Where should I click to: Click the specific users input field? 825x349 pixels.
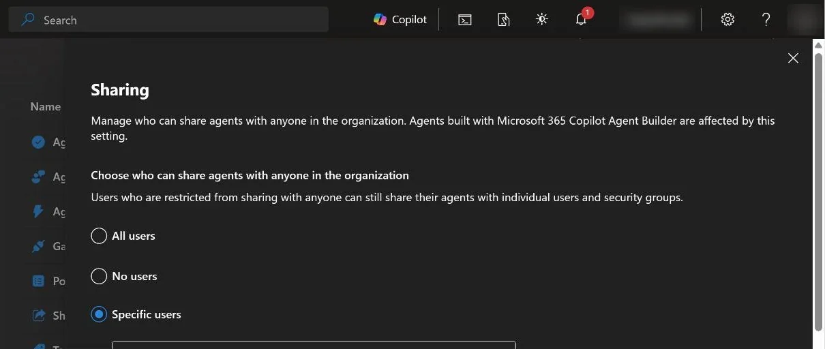point(314,345)
